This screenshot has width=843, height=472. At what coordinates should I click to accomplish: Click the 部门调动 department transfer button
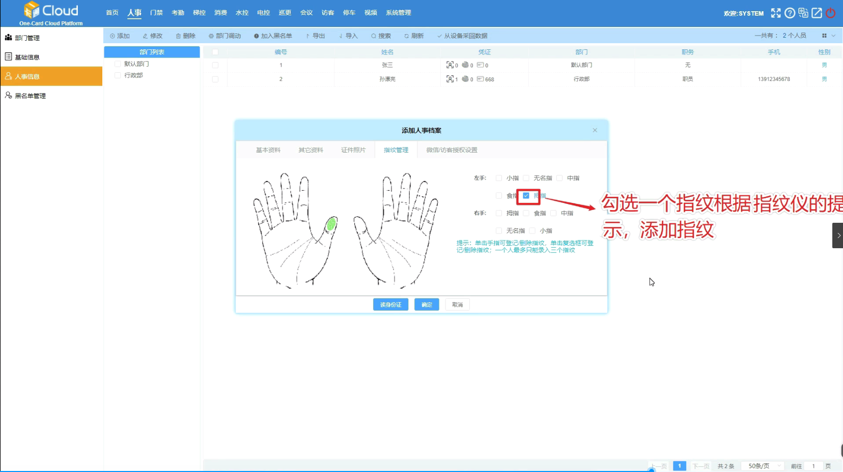[224, 36]
